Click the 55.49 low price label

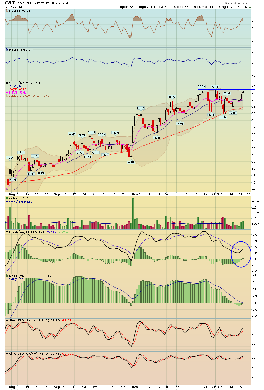(x=96, y=153)
